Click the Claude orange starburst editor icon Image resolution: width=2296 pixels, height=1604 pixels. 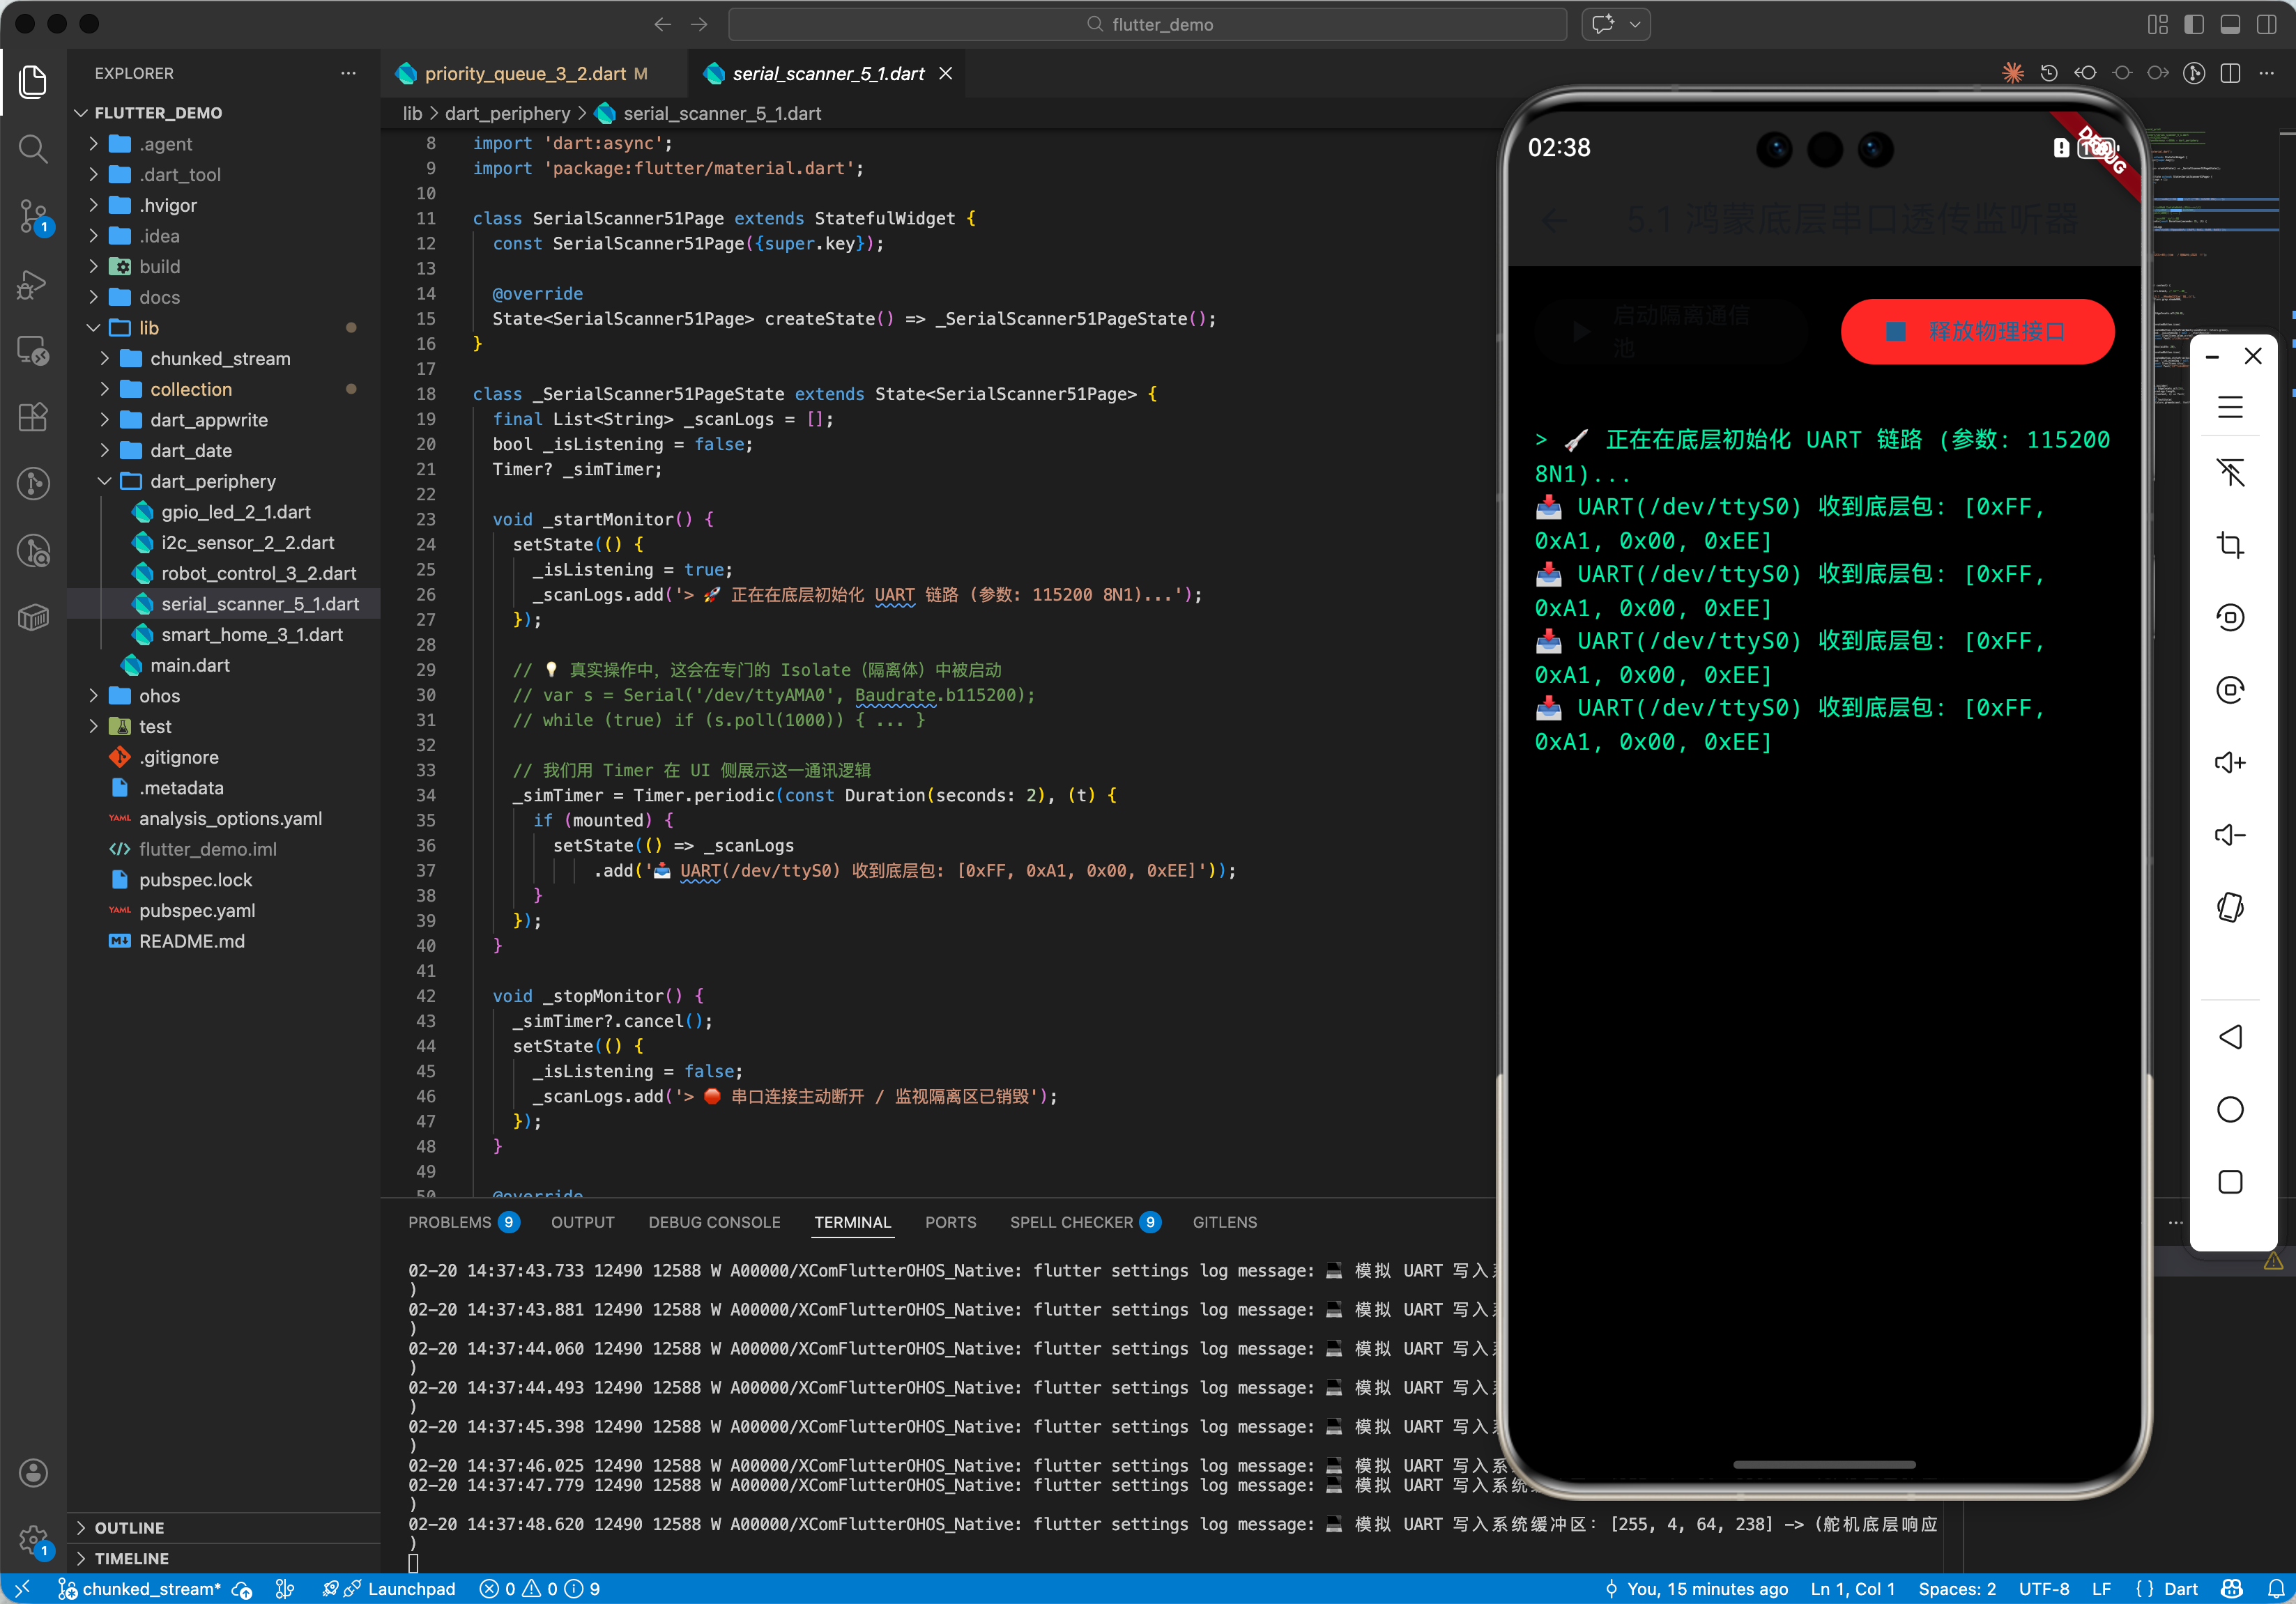tap(2012, 73)
